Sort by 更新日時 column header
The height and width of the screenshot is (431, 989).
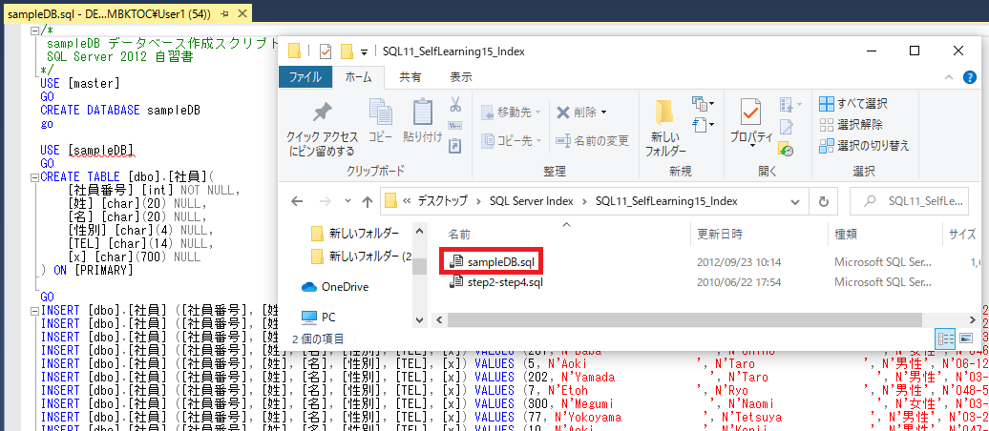[x=720, y=235]
